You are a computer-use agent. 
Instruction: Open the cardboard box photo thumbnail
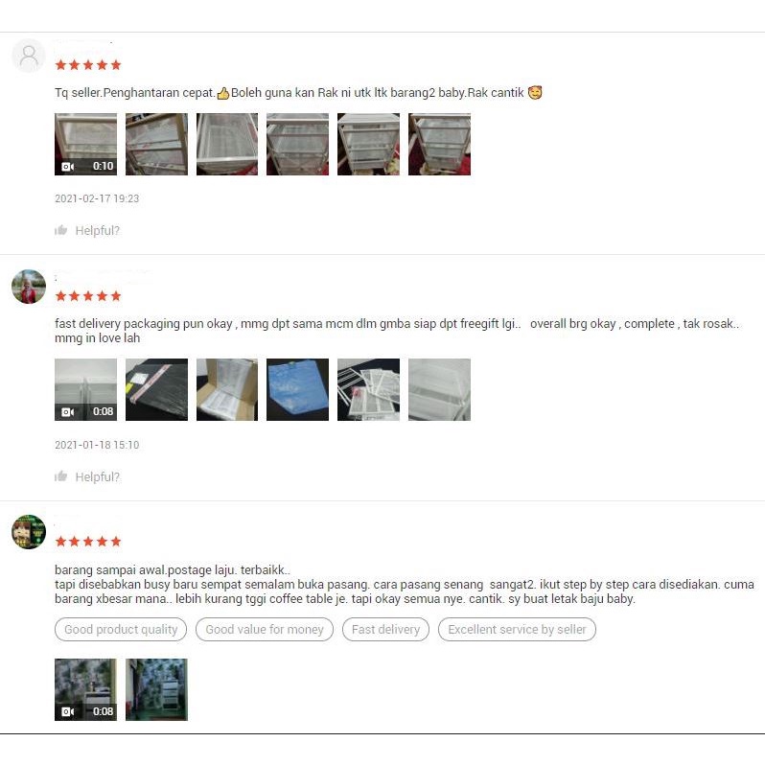pos(227,389)
